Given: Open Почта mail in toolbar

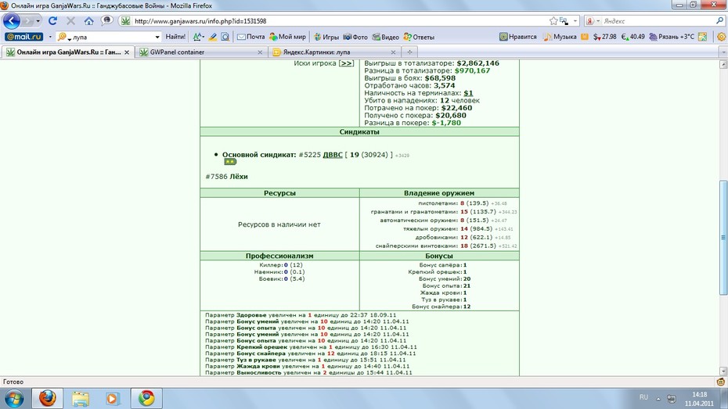Looking at the screenshot, I should click(x=250, y=37).
